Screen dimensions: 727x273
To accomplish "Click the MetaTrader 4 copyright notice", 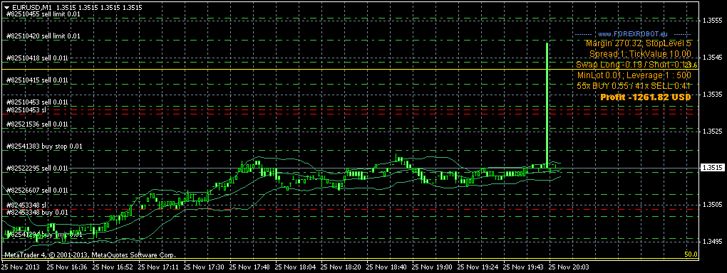I will pyautogui.click(x=90, y=255).
